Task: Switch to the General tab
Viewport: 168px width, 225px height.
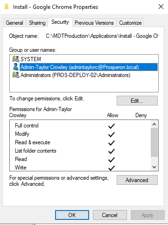Action: point(14,23)
